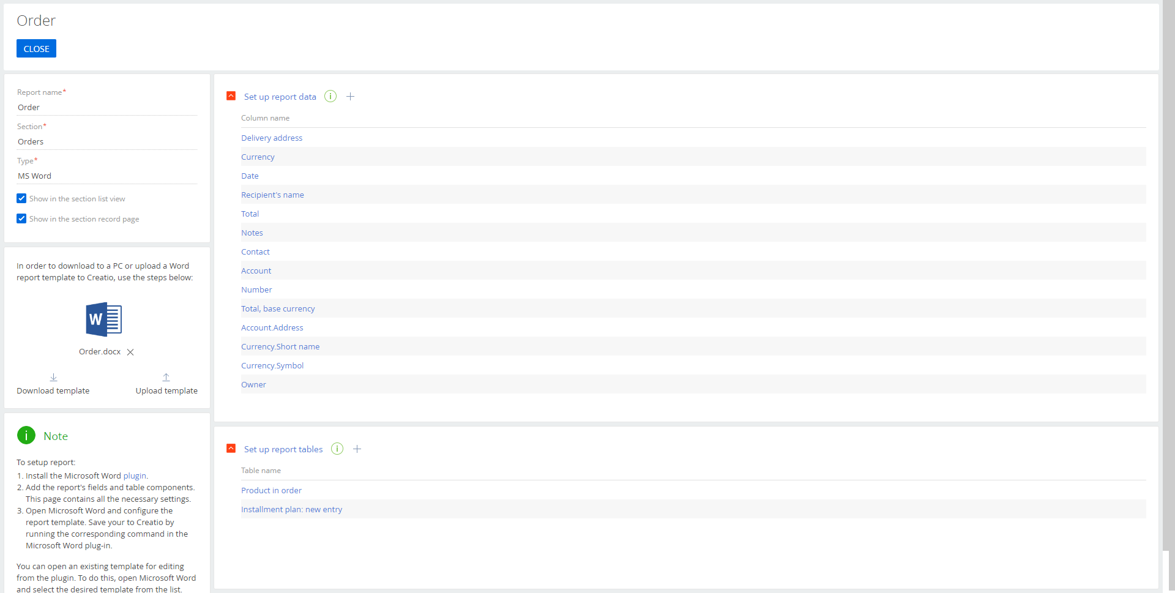The width and height of the screenshot is (1175, 593).
Task: Toggle Show in the section record page checkbox
Action: coord(21,219)
